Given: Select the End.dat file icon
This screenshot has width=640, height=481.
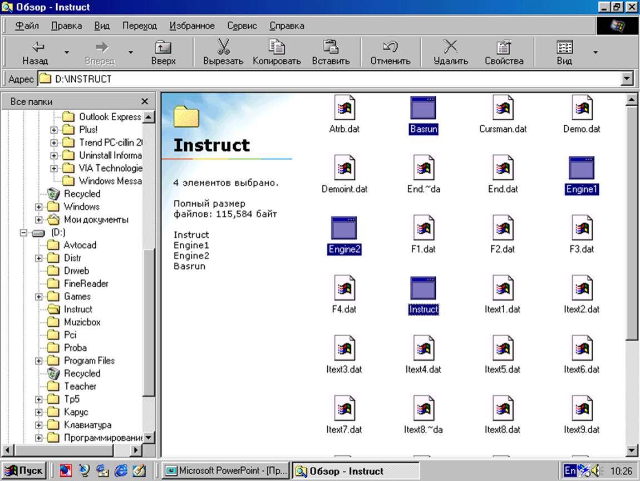Looking at the screenshot, I should [x=503, y=168].
